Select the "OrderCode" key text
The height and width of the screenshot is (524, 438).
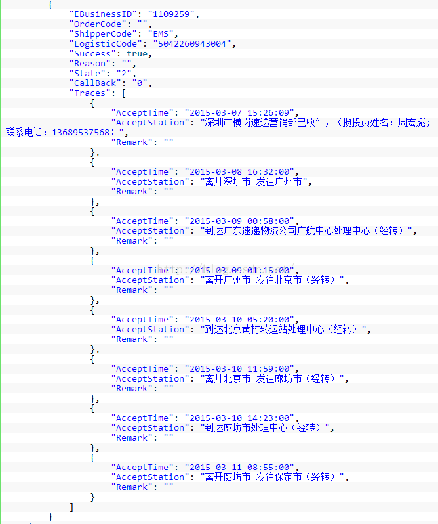pos(98,24)
